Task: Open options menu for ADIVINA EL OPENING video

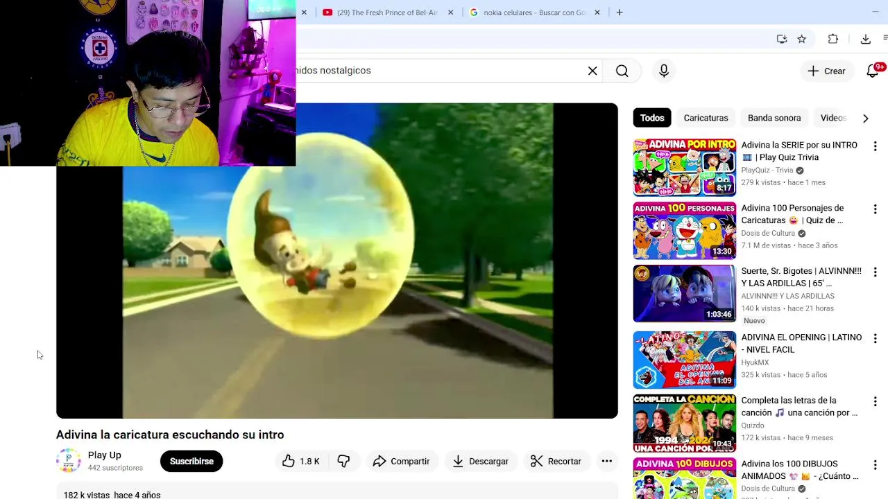Action: pyautogui.click(x=875, y=339)
